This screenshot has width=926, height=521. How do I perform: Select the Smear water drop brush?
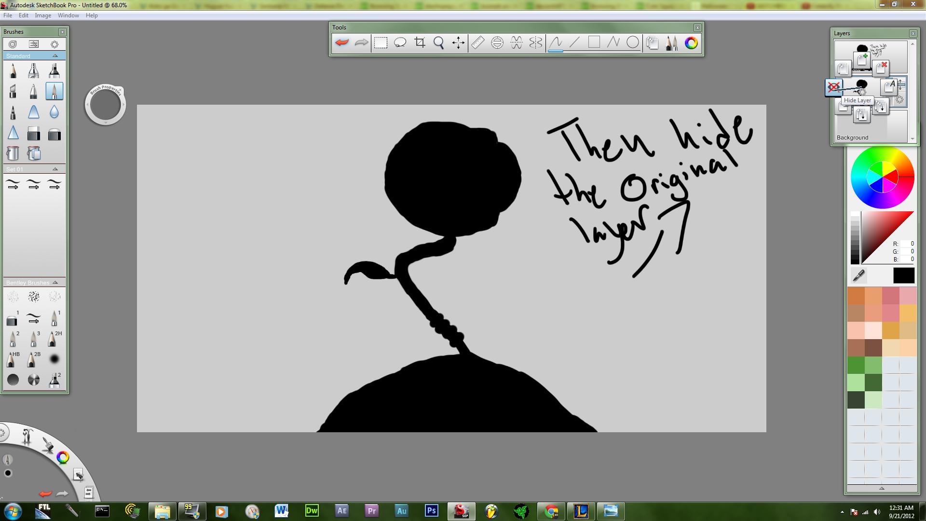tap(54, 112)
